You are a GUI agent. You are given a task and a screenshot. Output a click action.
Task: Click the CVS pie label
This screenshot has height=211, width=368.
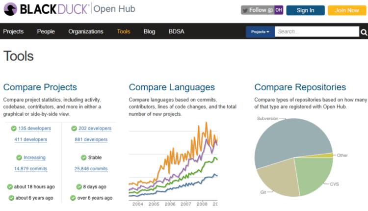click(x=334, y=184)
